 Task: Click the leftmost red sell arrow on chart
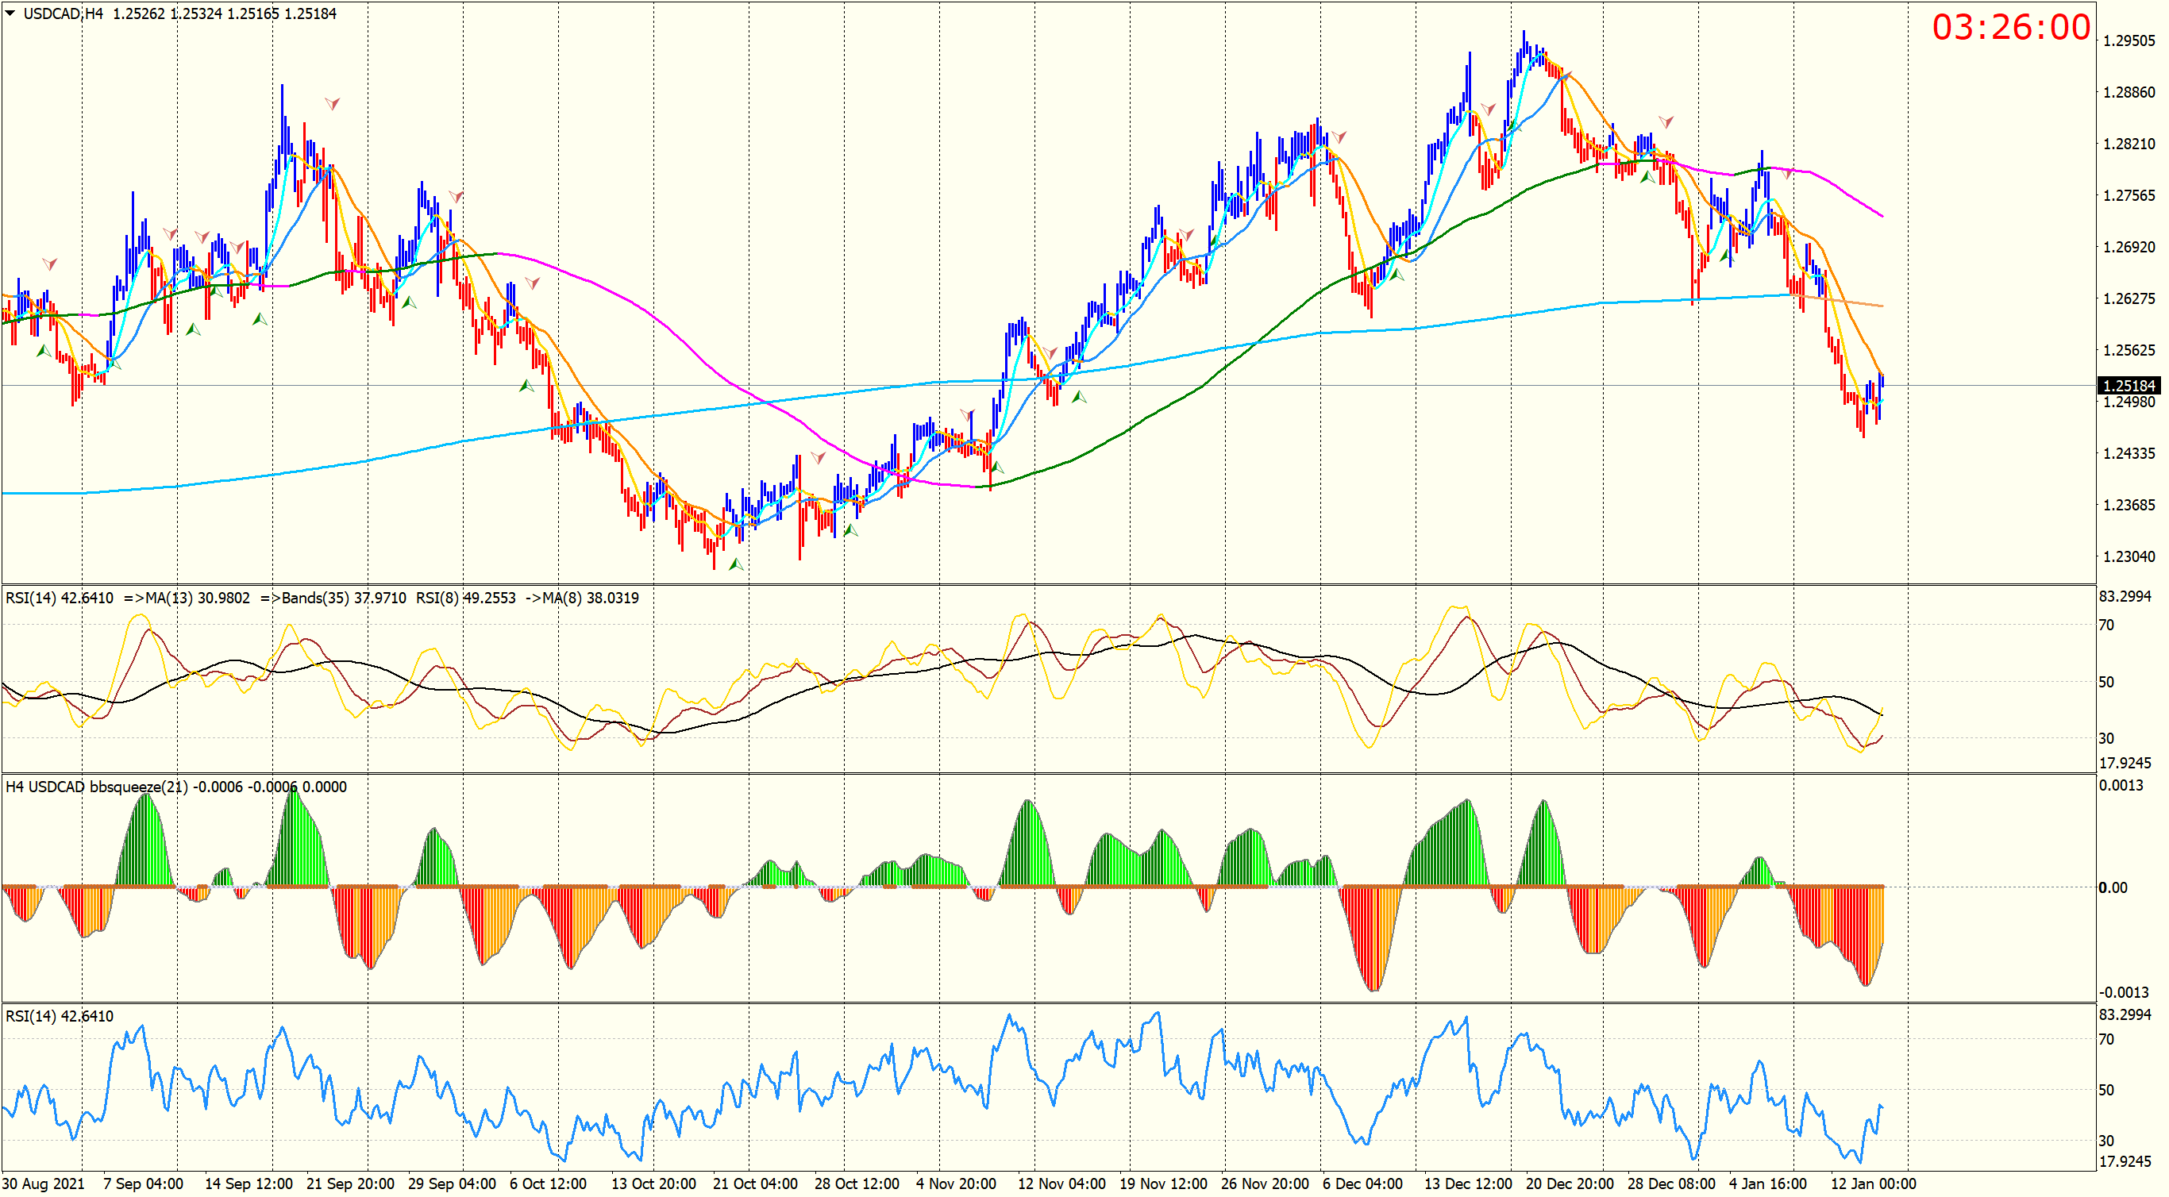[x=50, y=264]
